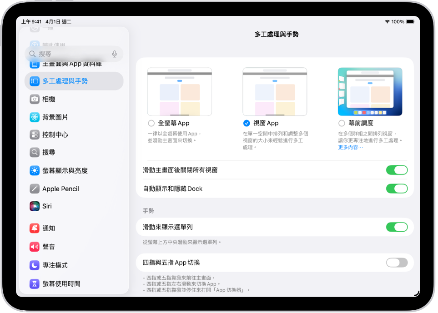The width and height of the screenshot is (438, 313).
Task: Tap the microphone icon in the search bar
Action: [x=114, y=54]
